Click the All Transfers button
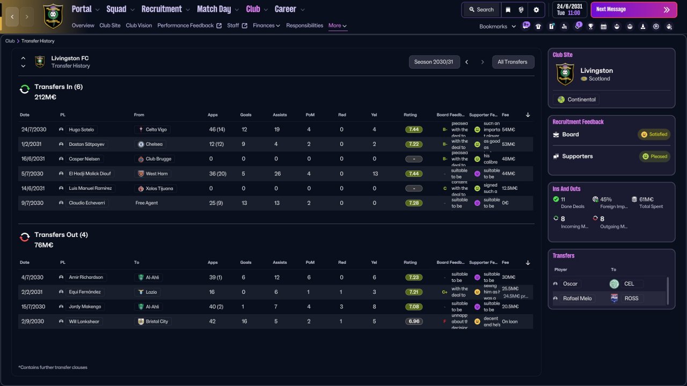The width and height of the screenshot is (687, 386). (x=513, y=62)
